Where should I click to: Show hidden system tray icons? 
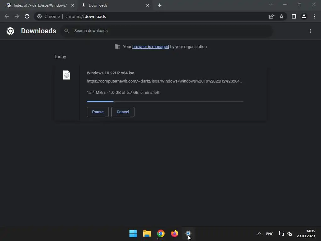(259, 233)
